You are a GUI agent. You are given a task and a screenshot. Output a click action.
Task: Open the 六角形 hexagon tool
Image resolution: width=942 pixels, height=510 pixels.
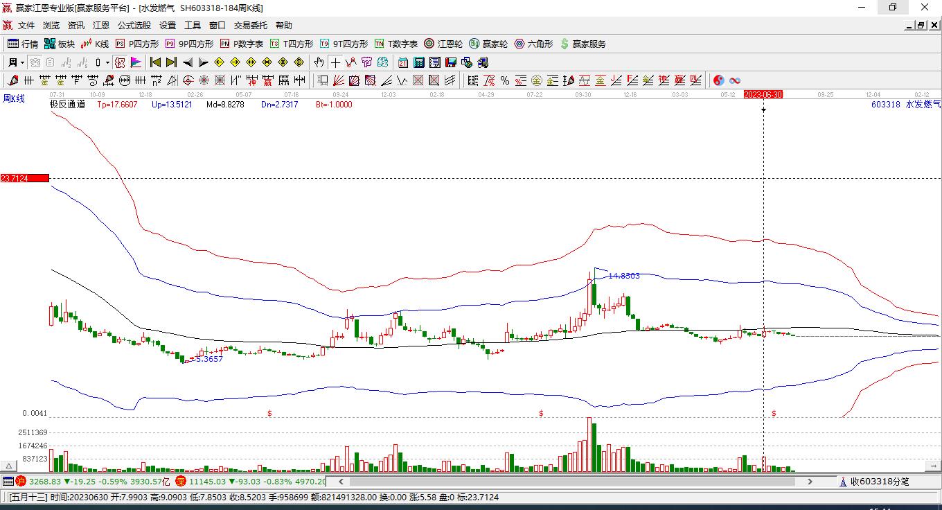click(533, 44)
